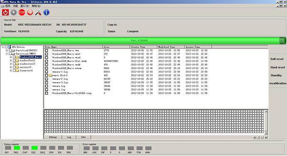Check the box for vmware-1.log

(x=47, y=72)
